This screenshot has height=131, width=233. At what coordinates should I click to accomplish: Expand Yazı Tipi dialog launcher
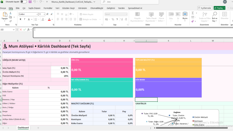pos(54,25)
